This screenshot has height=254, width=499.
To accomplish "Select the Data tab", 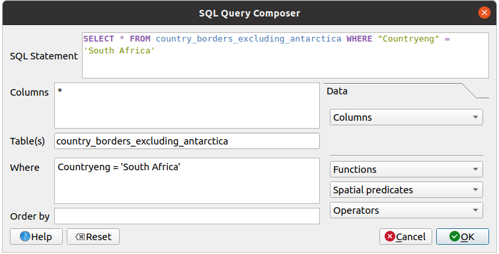I will (x=337, y=91).
